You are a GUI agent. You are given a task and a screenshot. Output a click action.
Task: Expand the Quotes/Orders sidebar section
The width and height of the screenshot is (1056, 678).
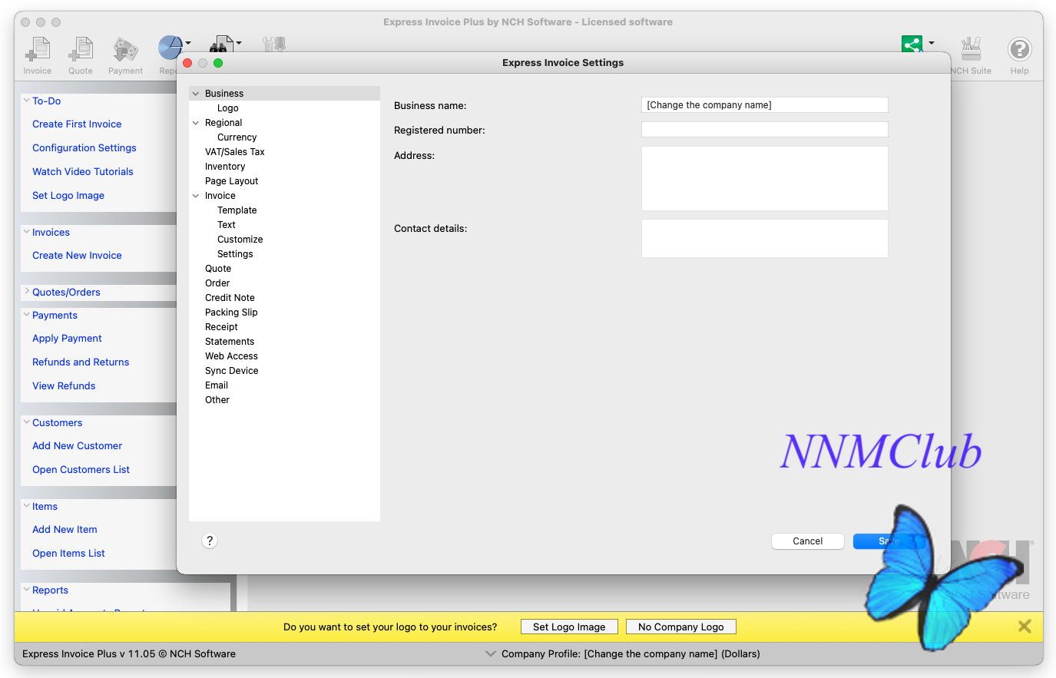click(x=27, y=292)
